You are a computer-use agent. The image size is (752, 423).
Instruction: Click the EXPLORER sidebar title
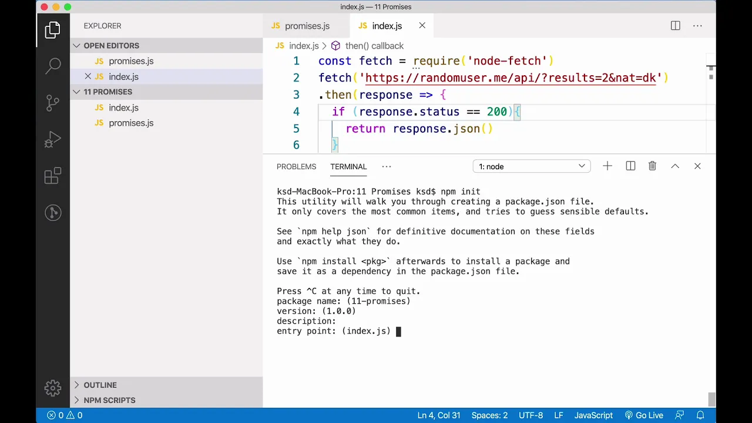[x=102, y=26]
